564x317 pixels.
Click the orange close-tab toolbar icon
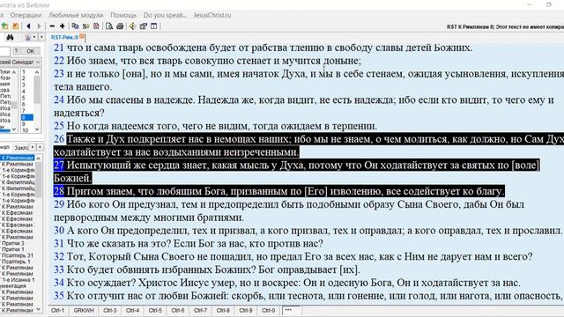click(x=16, y=26)
